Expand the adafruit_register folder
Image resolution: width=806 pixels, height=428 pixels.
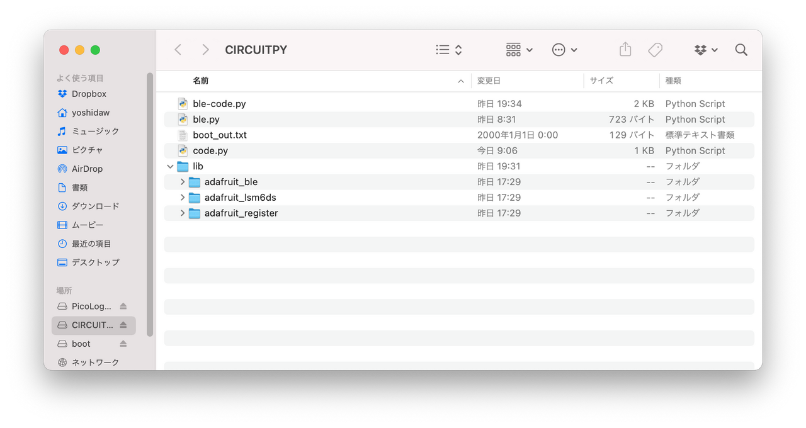(x=182, y=213)
